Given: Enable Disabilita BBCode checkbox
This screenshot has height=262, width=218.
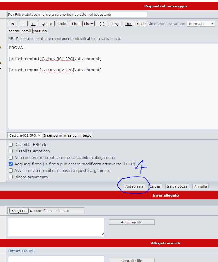Looking at the screenshot, I should [11, 144].
